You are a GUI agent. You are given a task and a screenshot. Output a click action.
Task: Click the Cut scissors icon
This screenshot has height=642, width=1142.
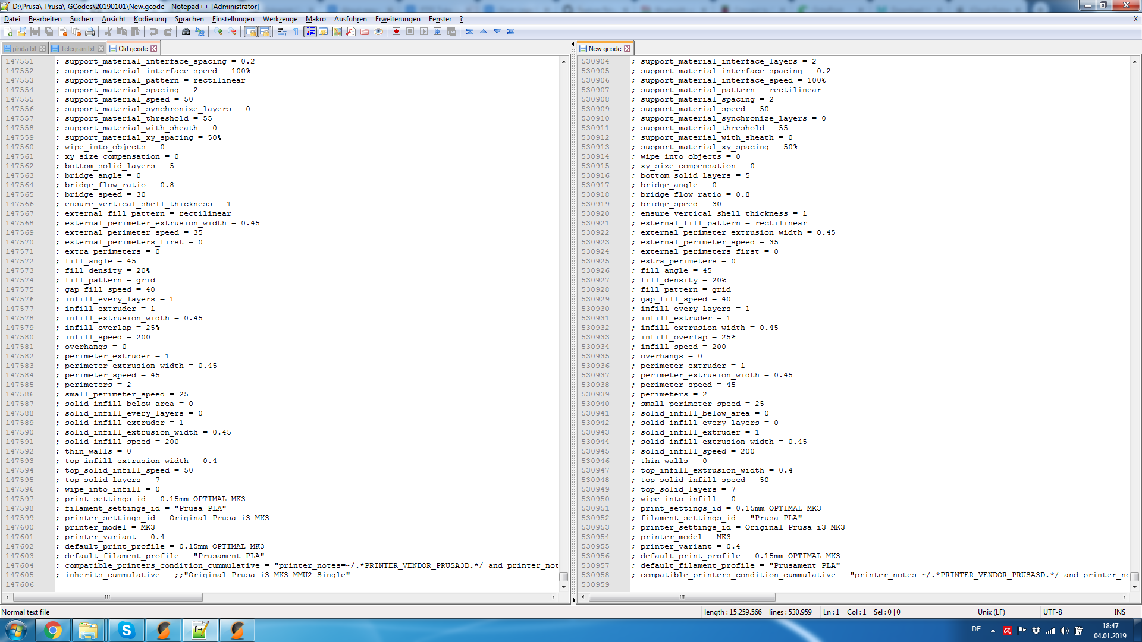(108, 32)
